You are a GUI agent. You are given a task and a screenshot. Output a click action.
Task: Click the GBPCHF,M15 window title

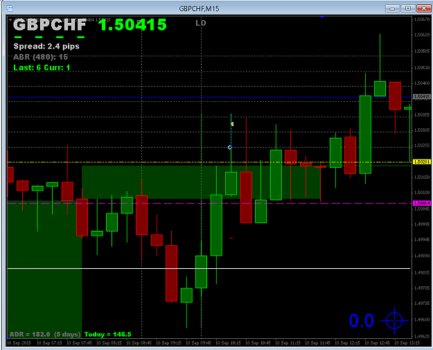tap(199, 8)
